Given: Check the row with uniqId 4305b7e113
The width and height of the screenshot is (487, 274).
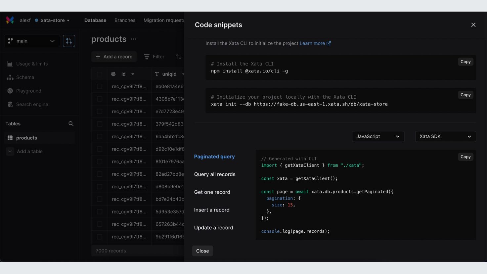Looking at the screenshot, I should tap(100, 99).
